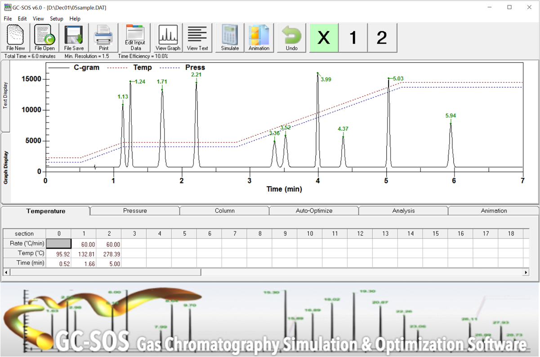The width and height of the screenshot is (540, 357).
Task: Click the peak label 1.13
Action: click(123, 97)
